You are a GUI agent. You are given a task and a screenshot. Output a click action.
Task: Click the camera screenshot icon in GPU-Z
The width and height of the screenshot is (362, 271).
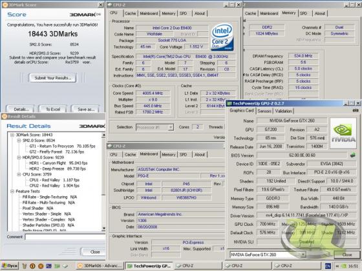coord(356,111)
